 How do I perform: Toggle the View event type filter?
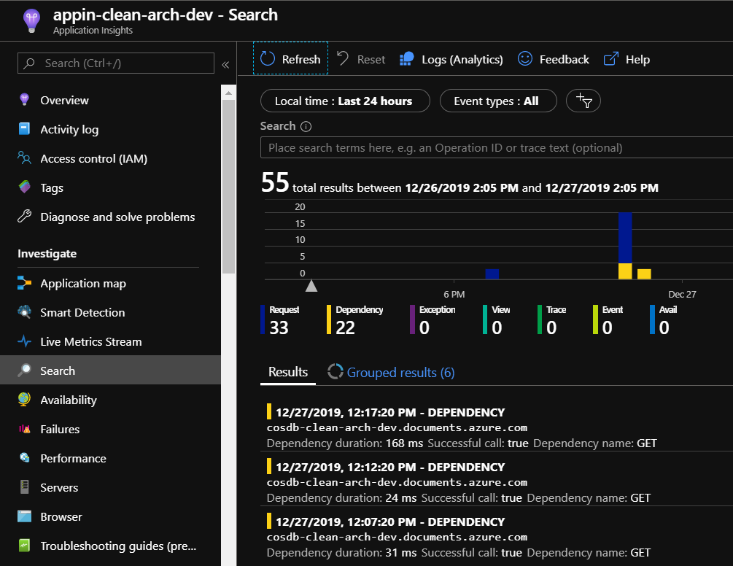click(497, 320)
